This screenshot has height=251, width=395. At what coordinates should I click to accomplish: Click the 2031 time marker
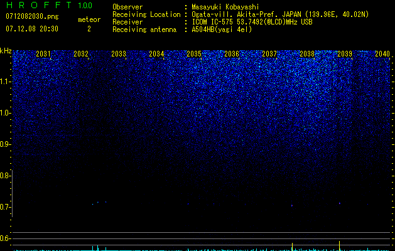point(43,53)
